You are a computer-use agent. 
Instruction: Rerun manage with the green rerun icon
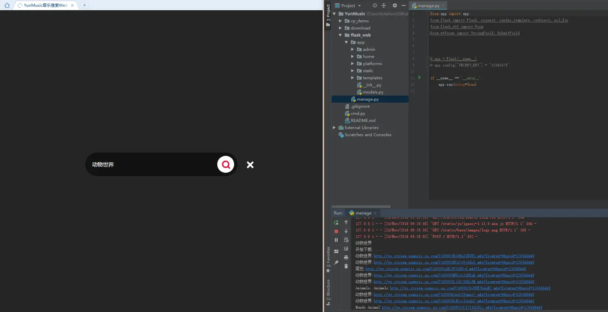pos(336,222)
